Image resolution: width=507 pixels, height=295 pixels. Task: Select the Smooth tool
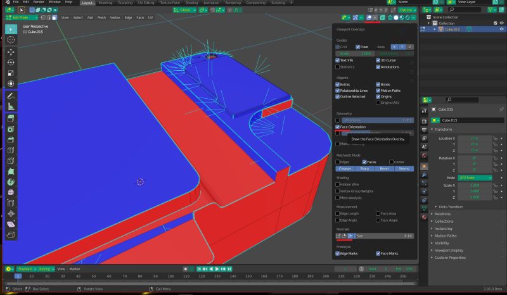click(11, 192)
